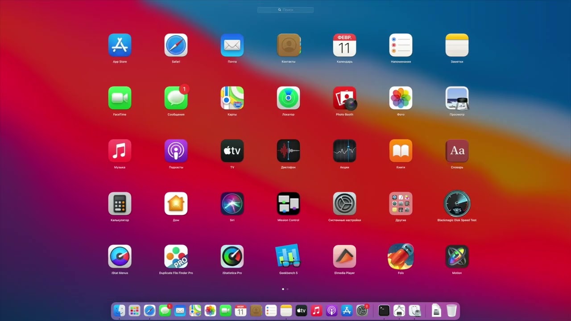Open Системные настройки in Launchpad grid
Screen dimensions: 571x321
coord(344,203)
